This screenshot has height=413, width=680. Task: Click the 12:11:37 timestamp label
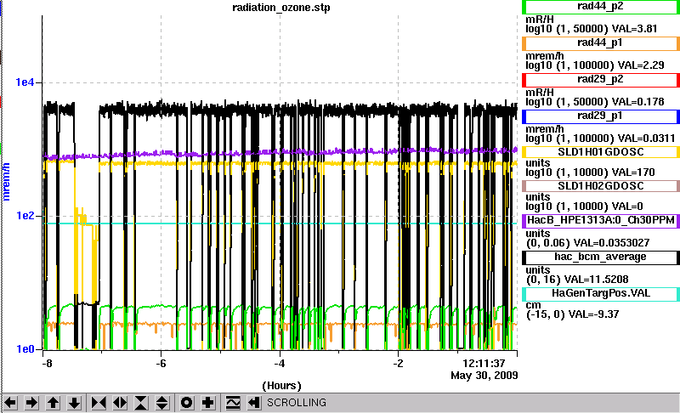pyautogui.click(x=484, y=363)
